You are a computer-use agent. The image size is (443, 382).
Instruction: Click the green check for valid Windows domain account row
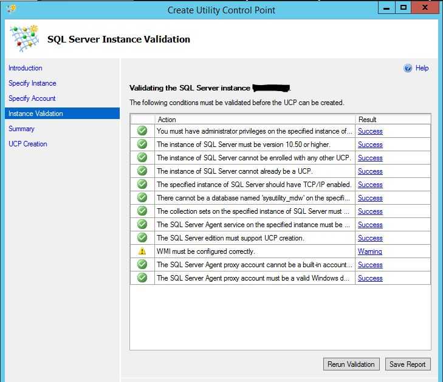(x=142, y=278)
